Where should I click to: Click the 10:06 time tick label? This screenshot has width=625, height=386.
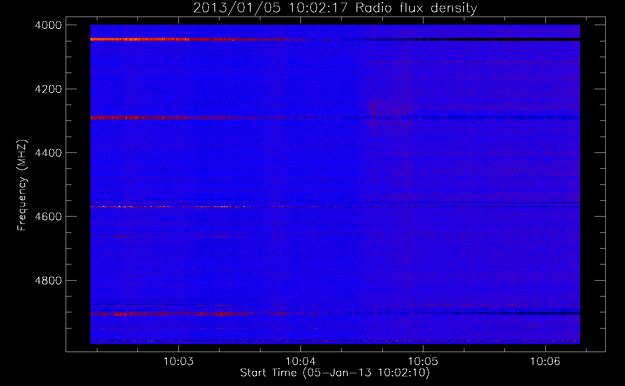point(545,362)
